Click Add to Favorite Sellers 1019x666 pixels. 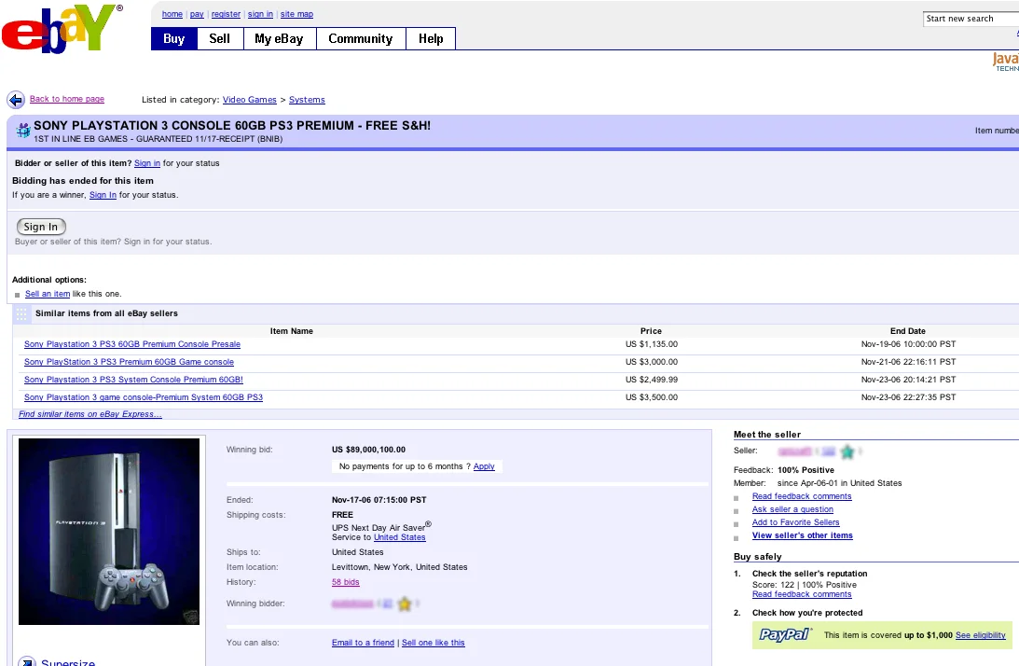(796, 522)
